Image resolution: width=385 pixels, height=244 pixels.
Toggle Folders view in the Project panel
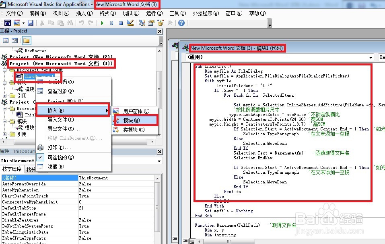(x=26, y=41)
